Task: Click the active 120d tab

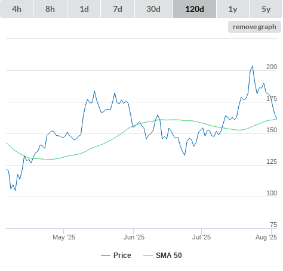Action: click(x=195, y=9)
